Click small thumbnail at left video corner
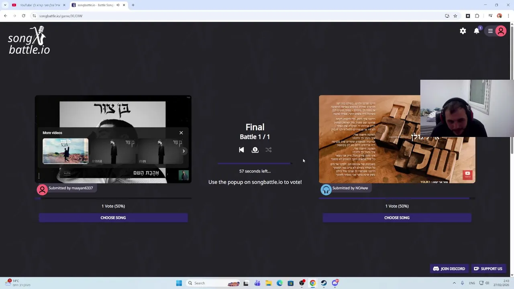This screenshot has width=514, height=289. (184, 175)
